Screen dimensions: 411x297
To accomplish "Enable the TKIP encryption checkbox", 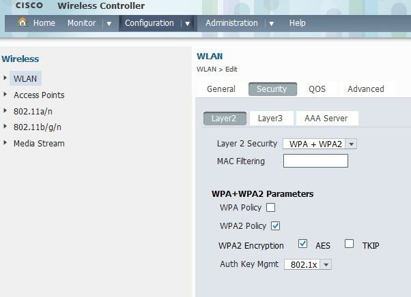I will (x=349, y=243).
